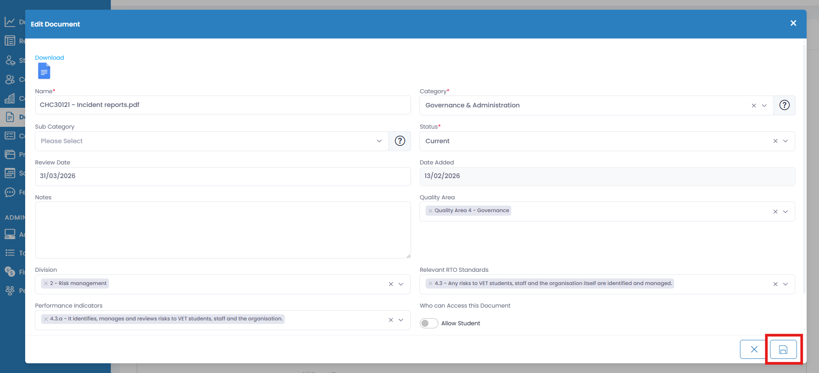Expand the Sub Category dropdown

point(379,141)
